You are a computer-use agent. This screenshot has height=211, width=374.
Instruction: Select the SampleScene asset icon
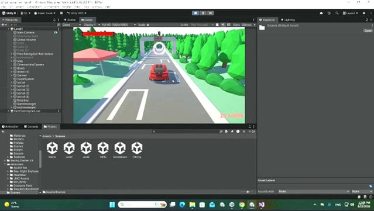coord(120,148)
